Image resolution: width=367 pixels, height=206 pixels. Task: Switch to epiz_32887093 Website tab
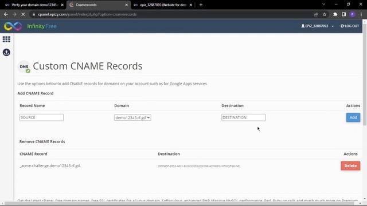pyautogui.click(x=163, y=5)
